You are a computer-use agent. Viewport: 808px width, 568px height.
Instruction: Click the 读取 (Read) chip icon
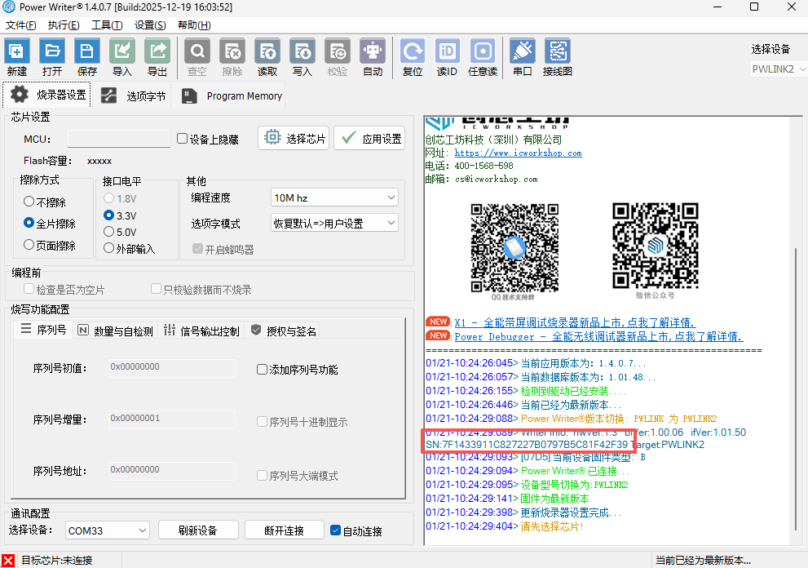[267, 56]
